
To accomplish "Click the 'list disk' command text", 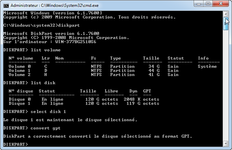I will pyautogui.click(x=43, y=83).
